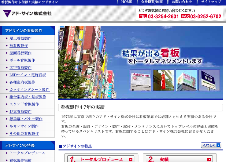Click the 1. トータルプロデュース button
The image size is (226, 162).
click(x=101, y=159)
